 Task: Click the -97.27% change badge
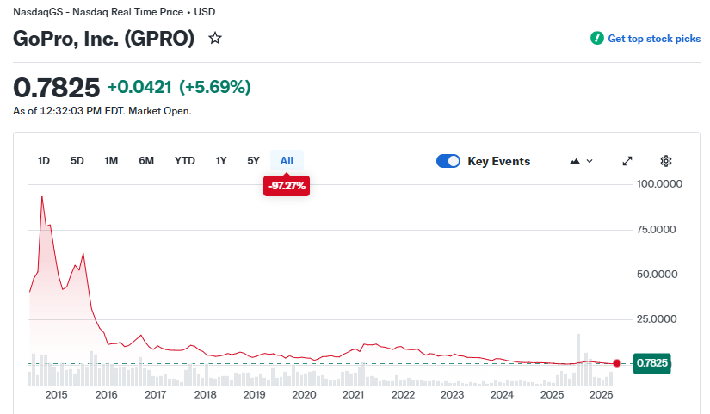point(287,185)
